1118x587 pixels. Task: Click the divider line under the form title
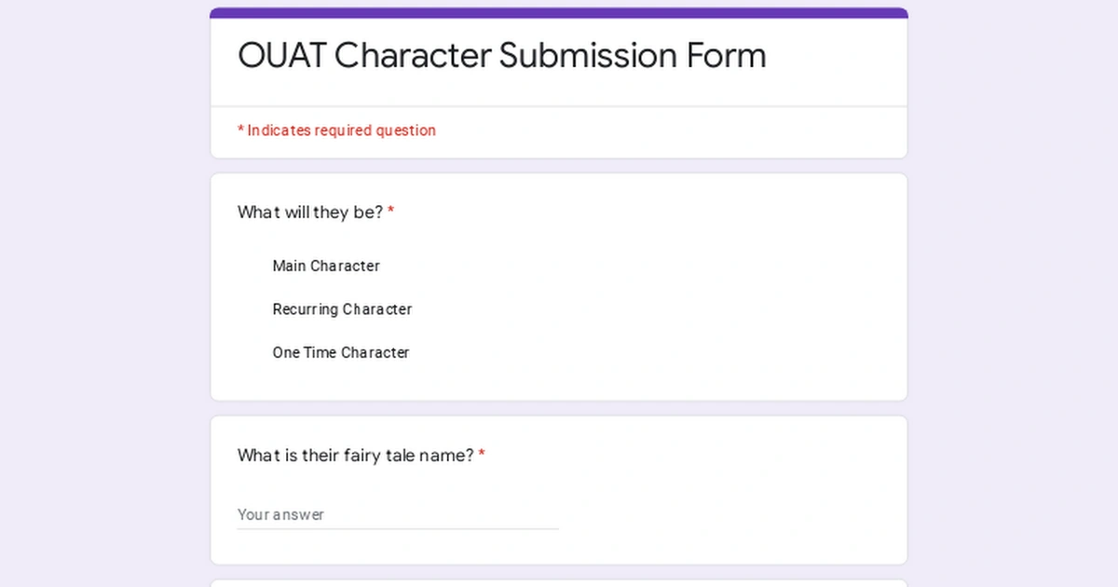pos(559,106)
